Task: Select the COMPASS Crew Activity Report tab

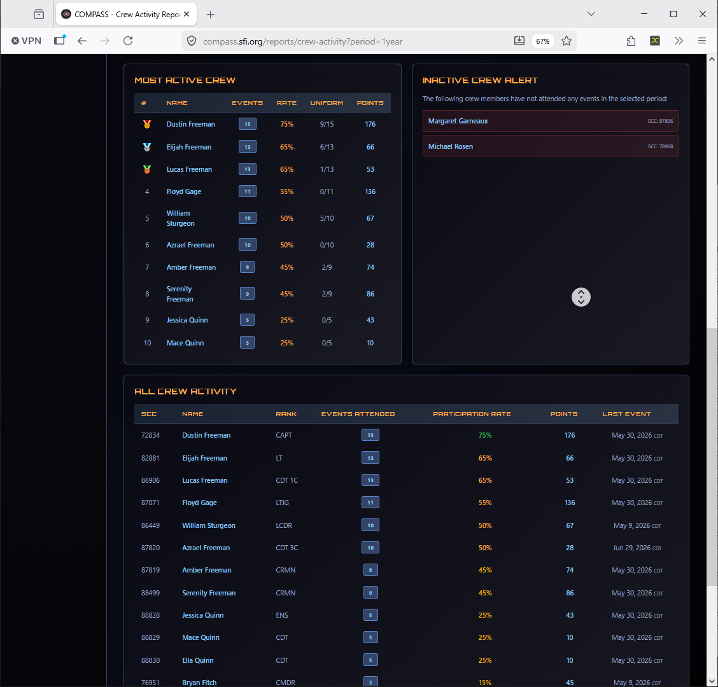Action: (x=127, y=15)
